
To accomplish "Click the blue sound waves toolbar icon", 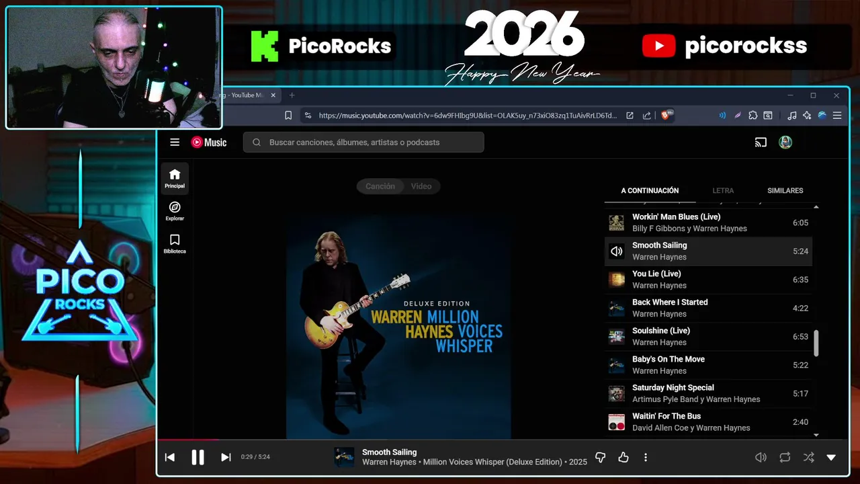I will 722,116.
